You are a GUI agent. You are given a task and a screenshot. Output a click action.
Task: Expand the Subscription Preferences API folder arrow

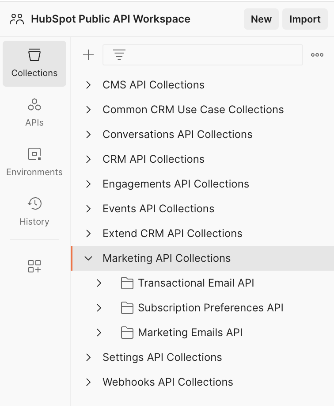(x=99, y=308)
